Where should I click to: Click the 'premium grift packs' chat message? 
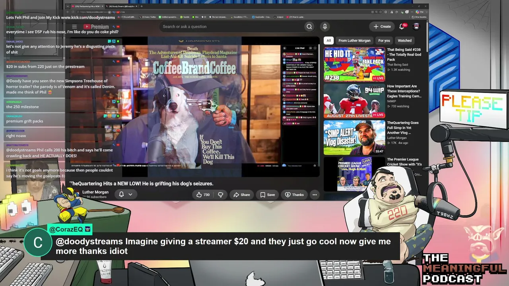coord(25,121)
